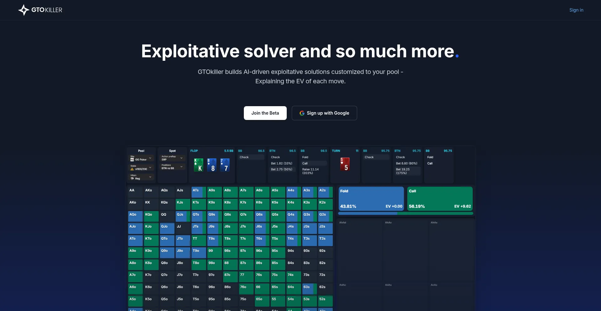
Task: Select the 7 of diamonds flop card
Action: point(225,165)
